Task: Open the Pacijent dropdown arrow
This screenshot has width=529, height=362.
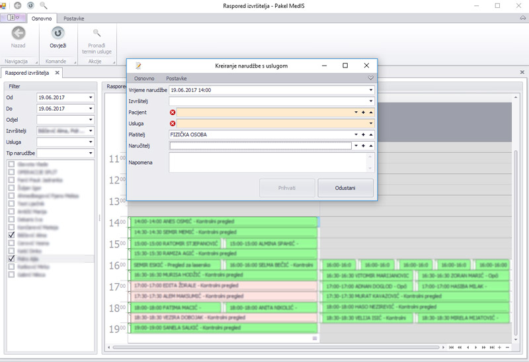Action: (x=356, y=113)
